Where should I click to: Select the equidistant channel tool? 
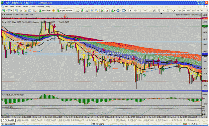pyautogui.click(x=154, y=10)
